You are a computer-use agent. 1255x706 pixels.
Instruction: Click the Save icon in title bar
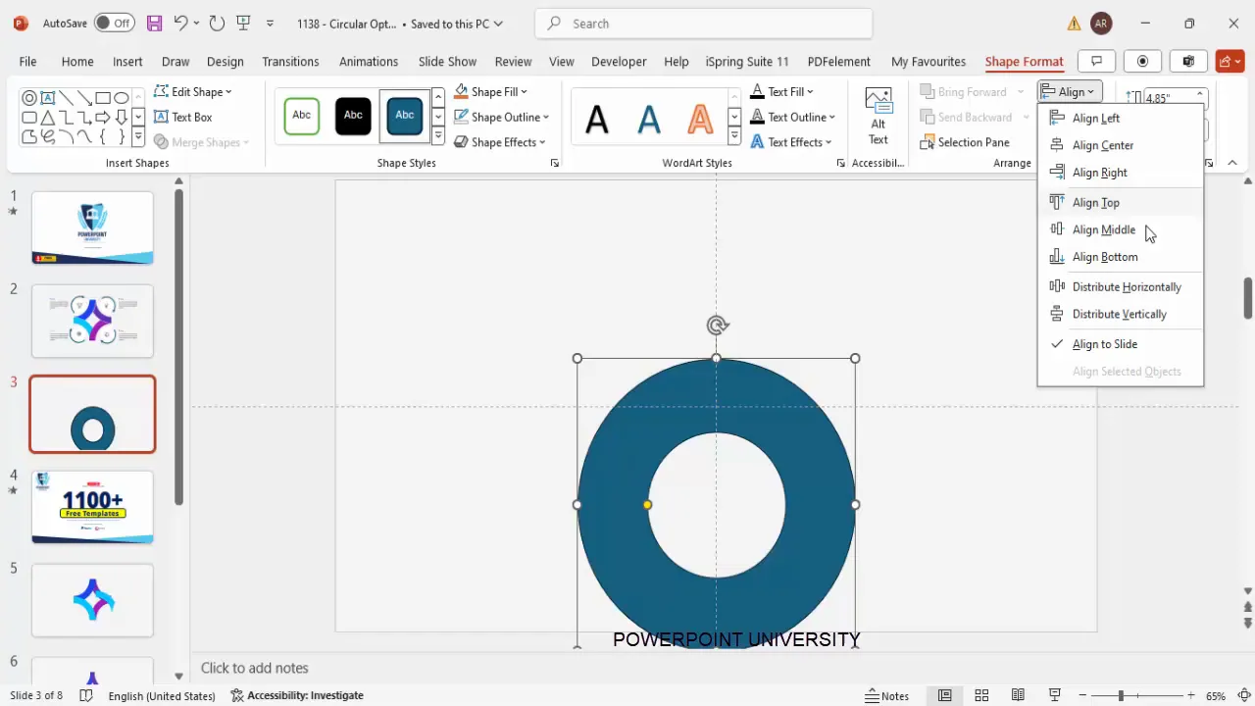click(x=154, y=23)
